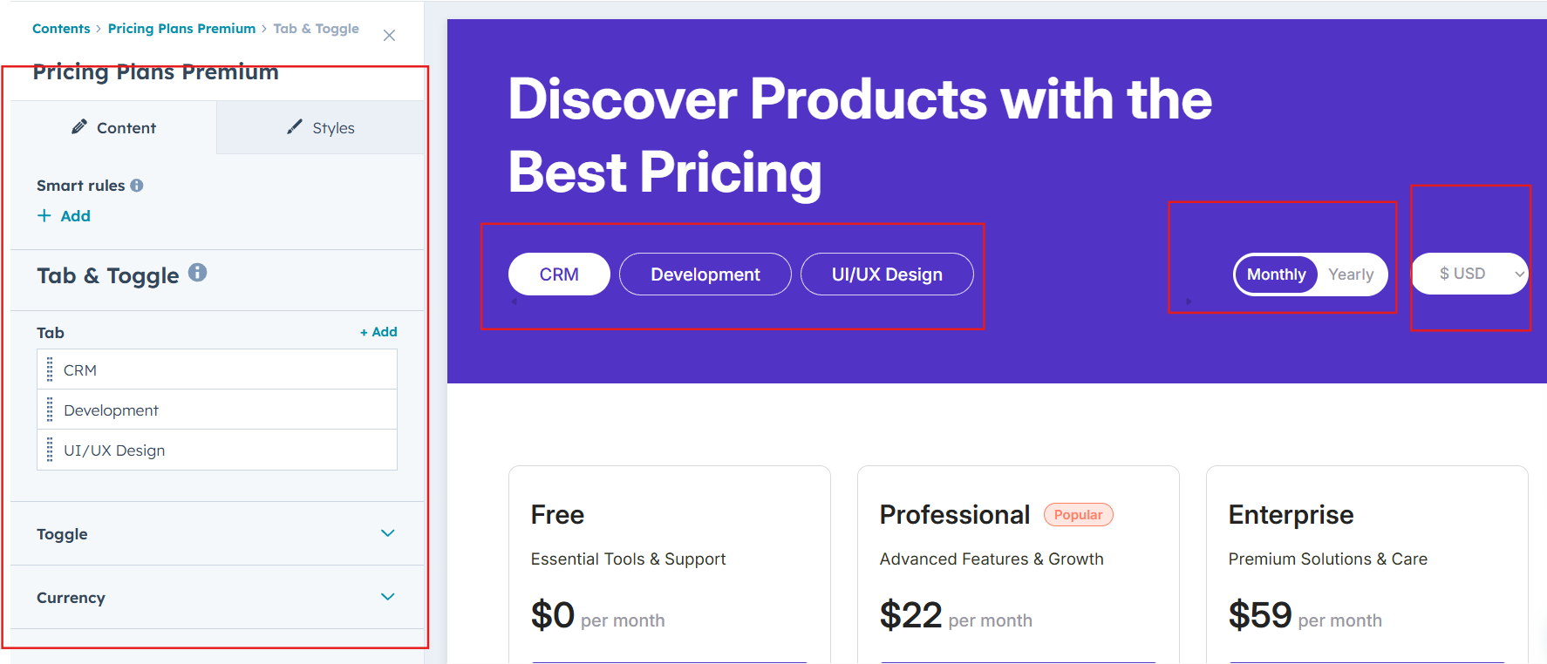Image resolution: width=1547 pixels, height=664 pixels.
Task: Click the + Add link beside Tab
Action: coord(378,332)
